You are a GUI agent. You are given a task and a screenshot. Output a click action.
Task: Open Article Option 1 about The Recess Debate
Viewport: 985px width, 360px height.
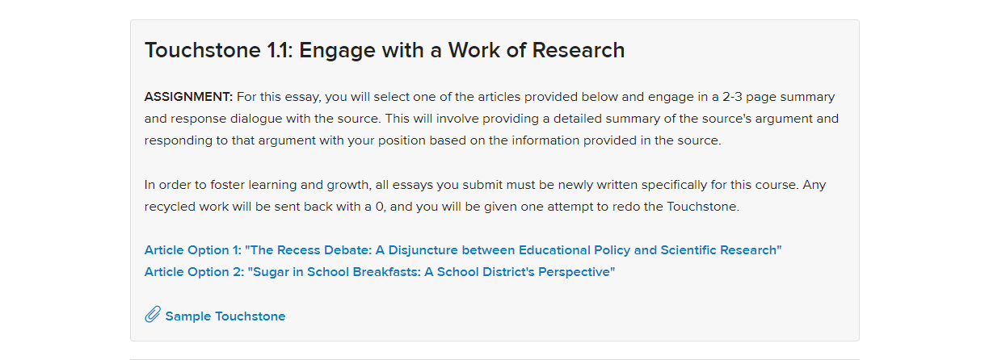pyautogui.click(x=463, y=250)
